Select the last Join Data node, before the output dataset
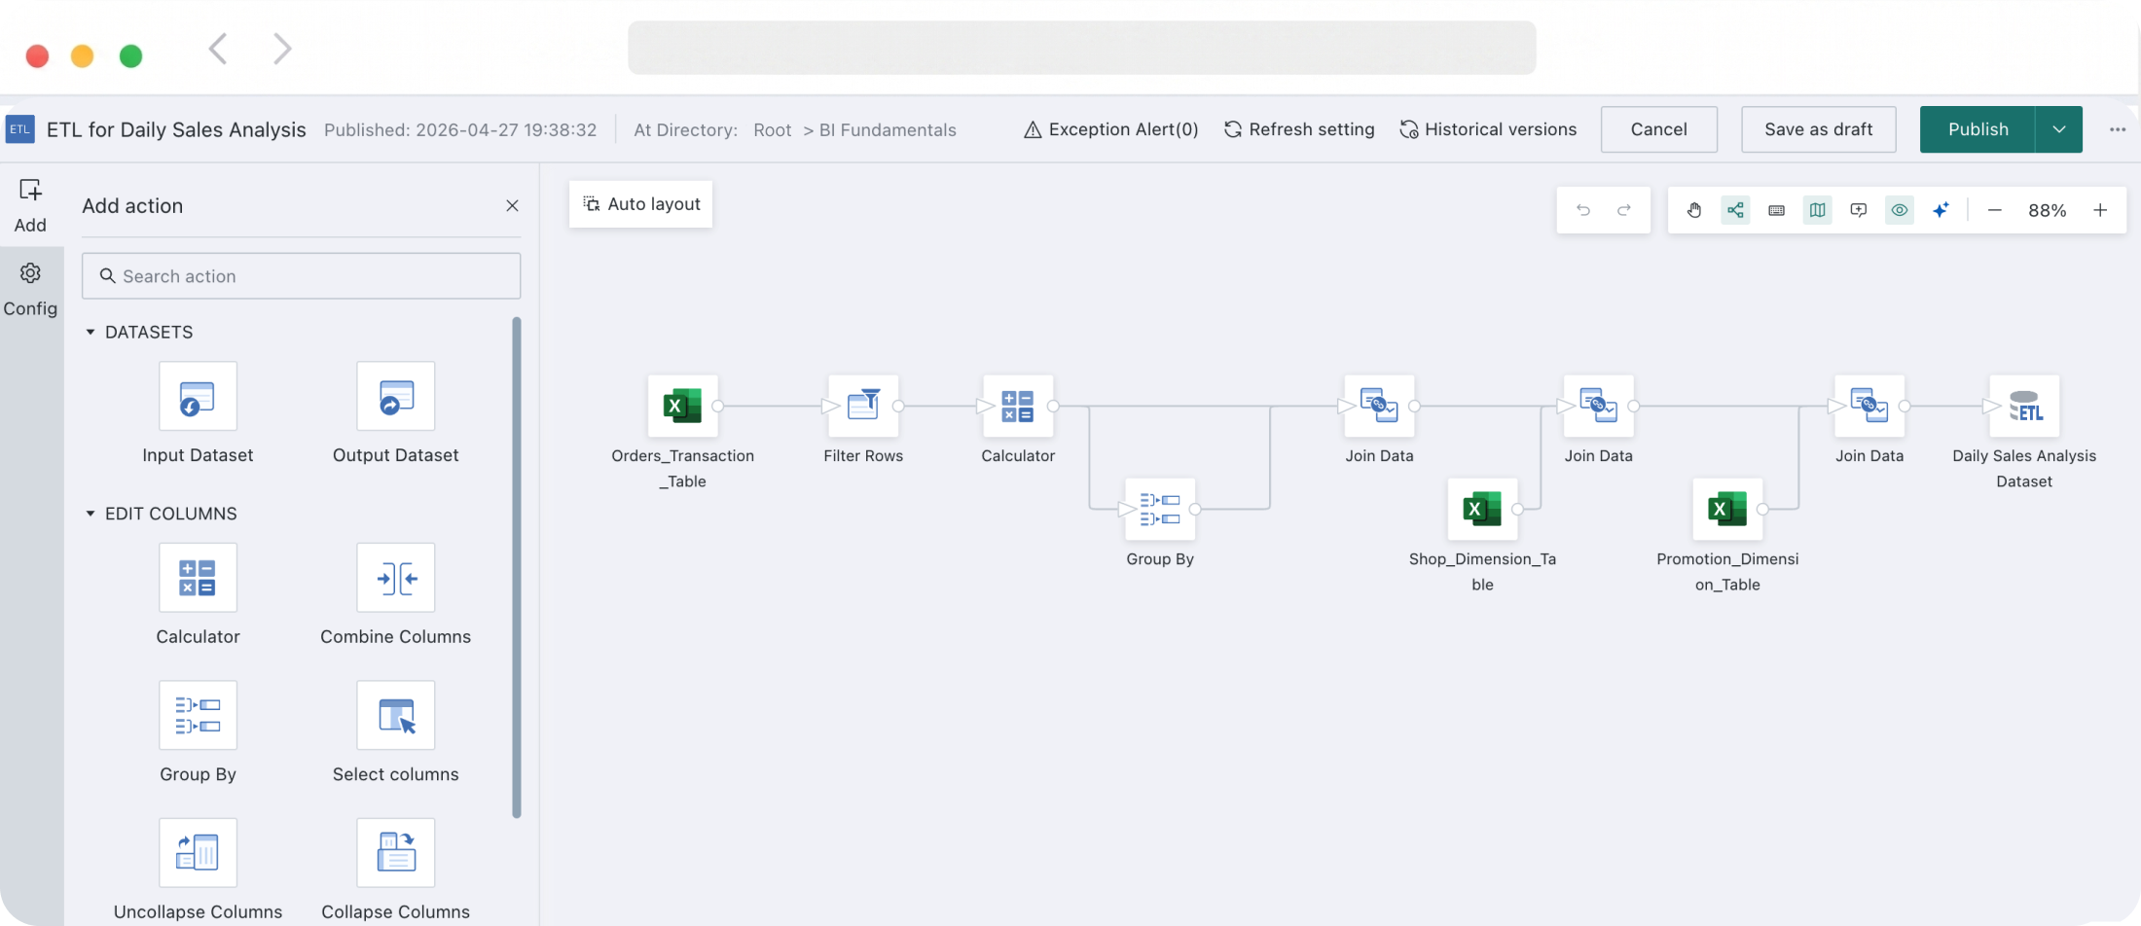The height and width of the screenshot is (926, 2141). click(1869, 406)
